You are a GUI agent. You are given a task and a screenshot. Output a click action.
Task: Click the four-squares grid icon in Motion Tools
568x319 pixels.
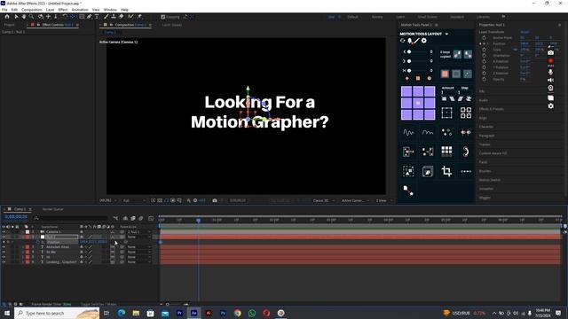466,113
